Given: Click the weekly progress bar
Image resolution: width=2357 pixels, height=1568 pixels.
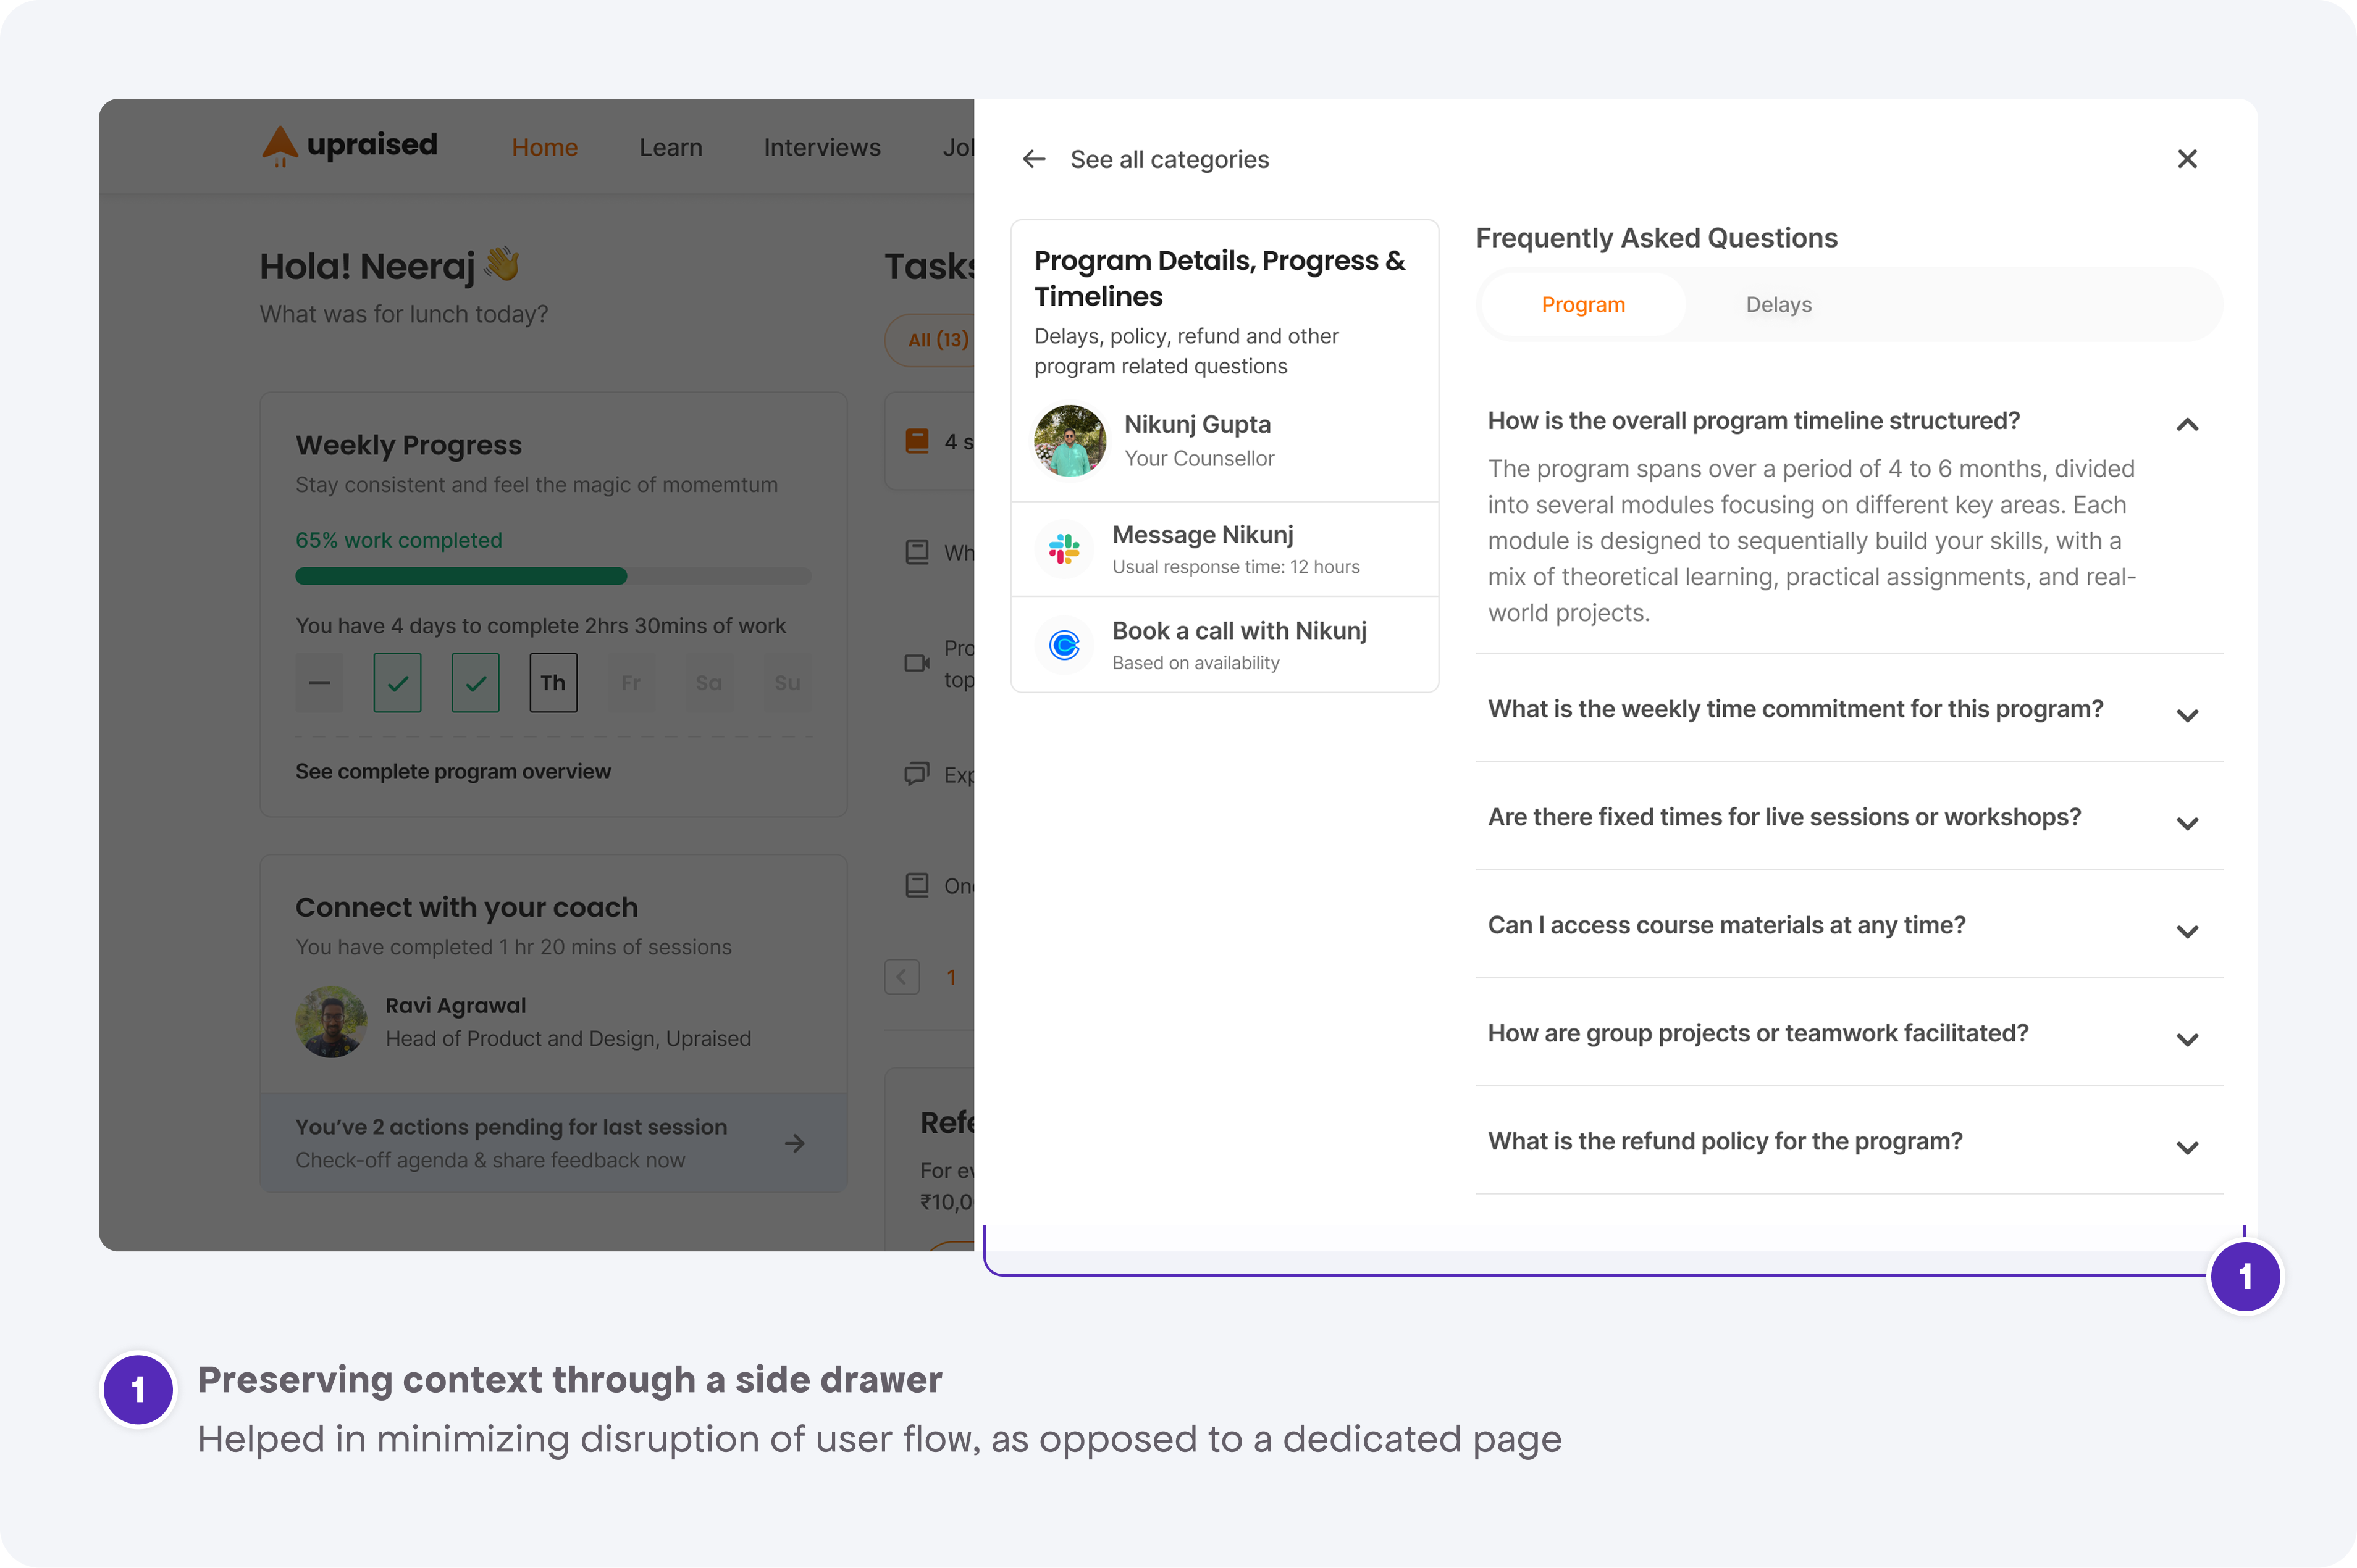Looking at the screenshot, I should [553, 576].
